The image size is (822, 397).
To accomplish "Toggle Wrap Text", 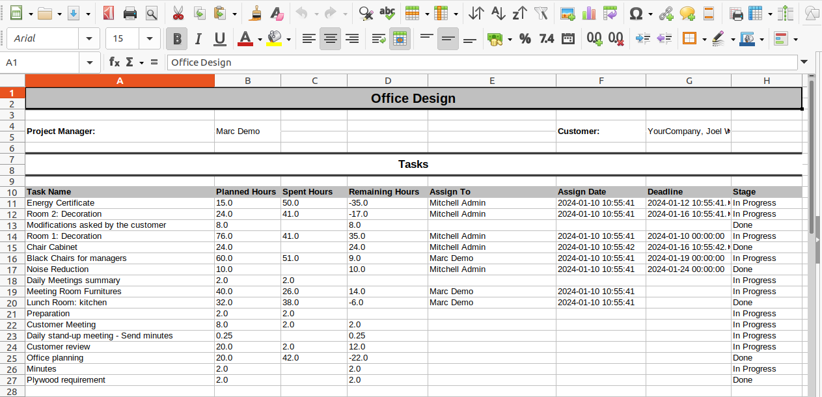I will point(379,39).
